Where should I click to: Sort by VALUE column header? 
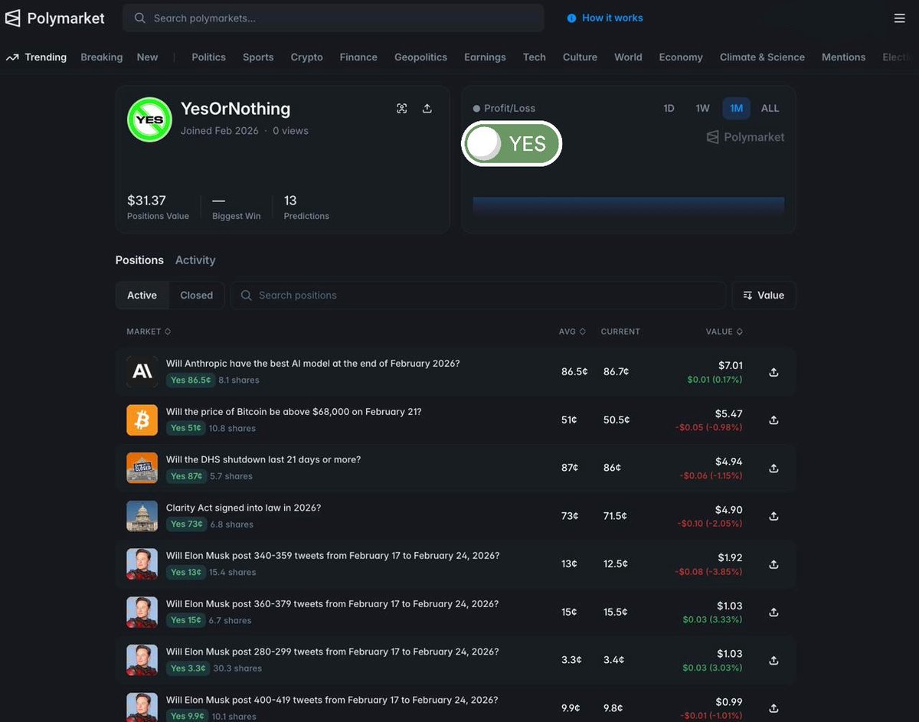(x=724, y=332)
